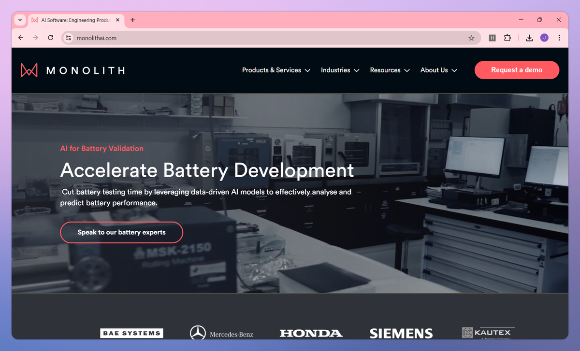Open Chrome's three-dot menu
Viewport: 580px width, 351px height.
coord(559,38)
